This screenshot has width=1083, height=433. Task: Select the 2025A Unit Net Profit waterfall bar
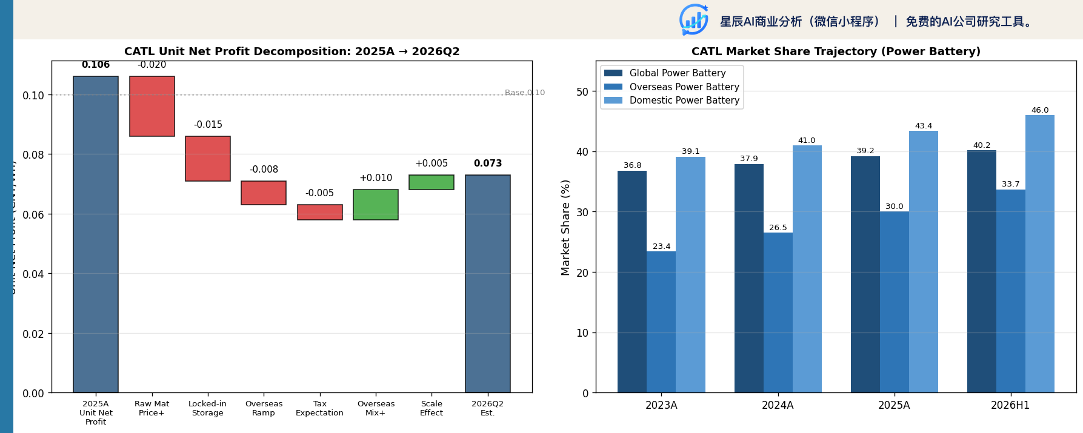pos(96,234)
